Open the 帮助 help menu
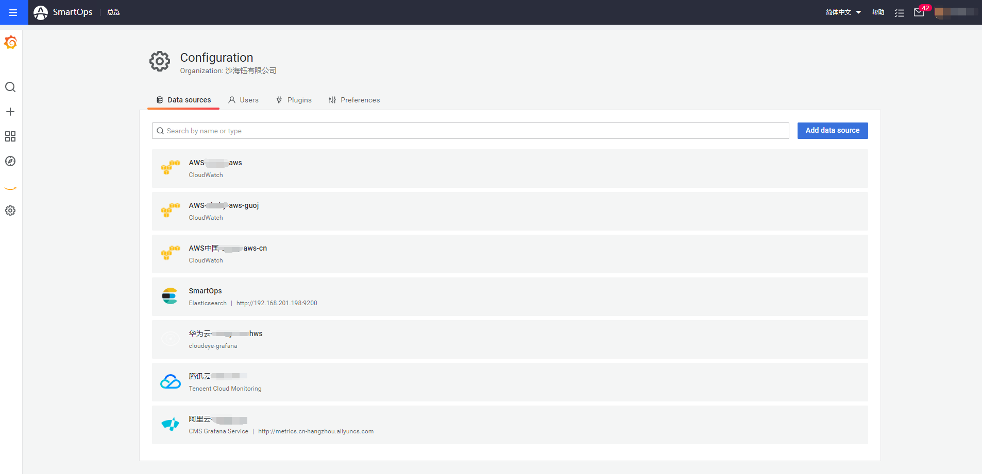 [878, 12]
